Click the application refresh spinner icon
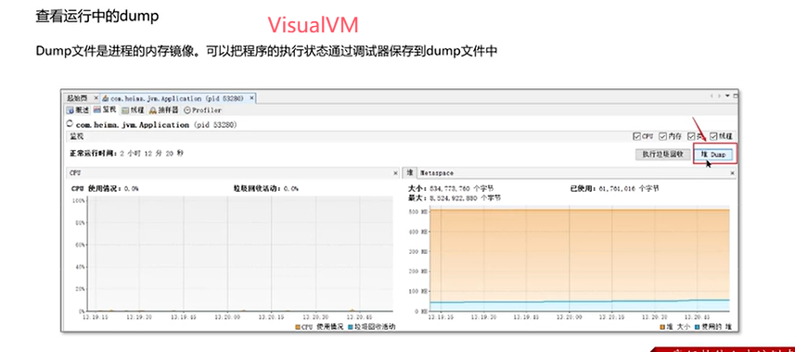795x352 pixels. tap(70, 123)
